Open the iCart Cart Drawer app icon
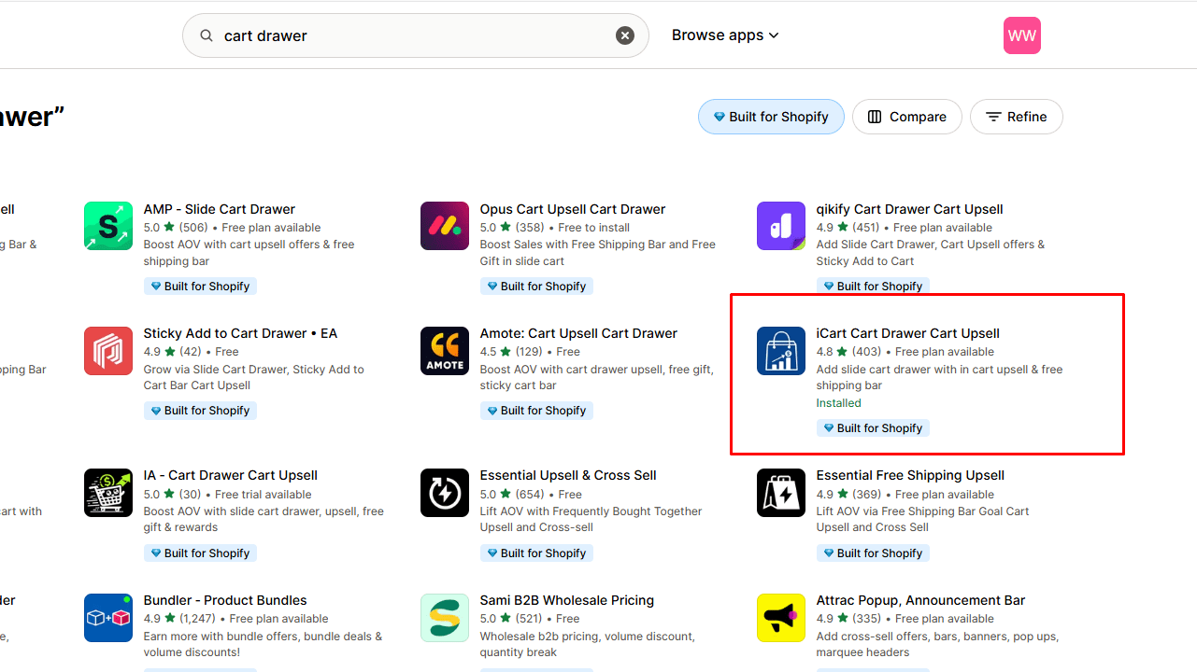This screenshot has width=1197, height=672. pyautogui.click(x=781, y=350)
